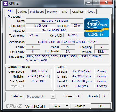This screenshot has width=116, height=112.
Task: Switch to the Caches tab
Action: point(22,12)
